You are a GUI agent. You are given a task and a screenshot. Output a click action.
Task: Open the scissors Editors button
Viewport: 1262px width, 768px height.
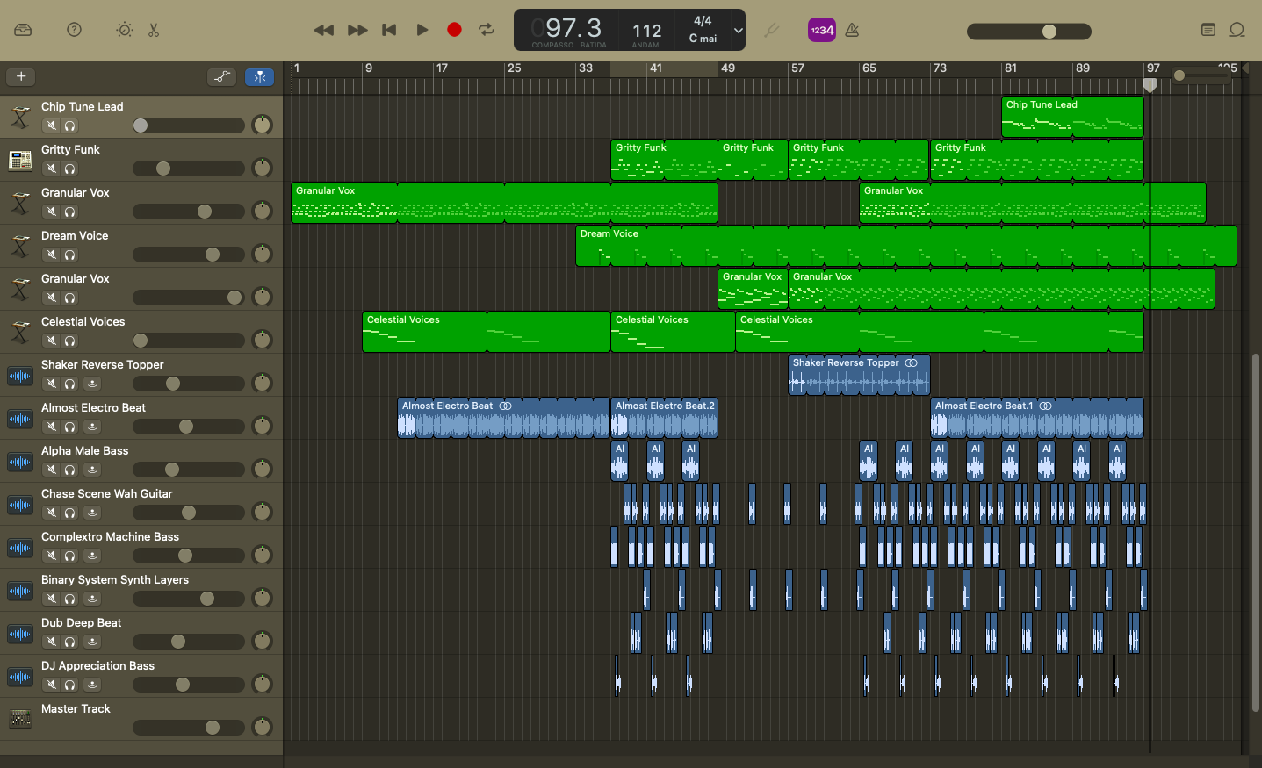point(154,30)
